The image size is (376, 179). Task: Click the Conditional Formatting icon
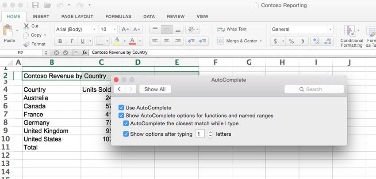[x=351, y=31]
